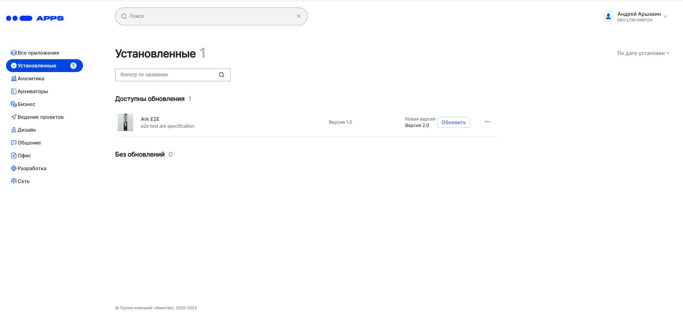Screen dimensions: 683x326
Task: Click the 'Фильтр по названию' input field
Action: click(168, 75)
